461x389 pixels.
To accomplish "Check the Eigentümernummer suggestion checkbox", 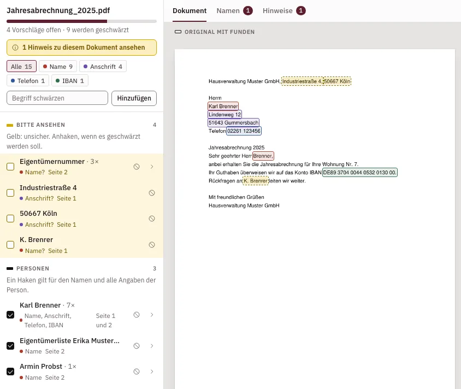I will 10,167.
